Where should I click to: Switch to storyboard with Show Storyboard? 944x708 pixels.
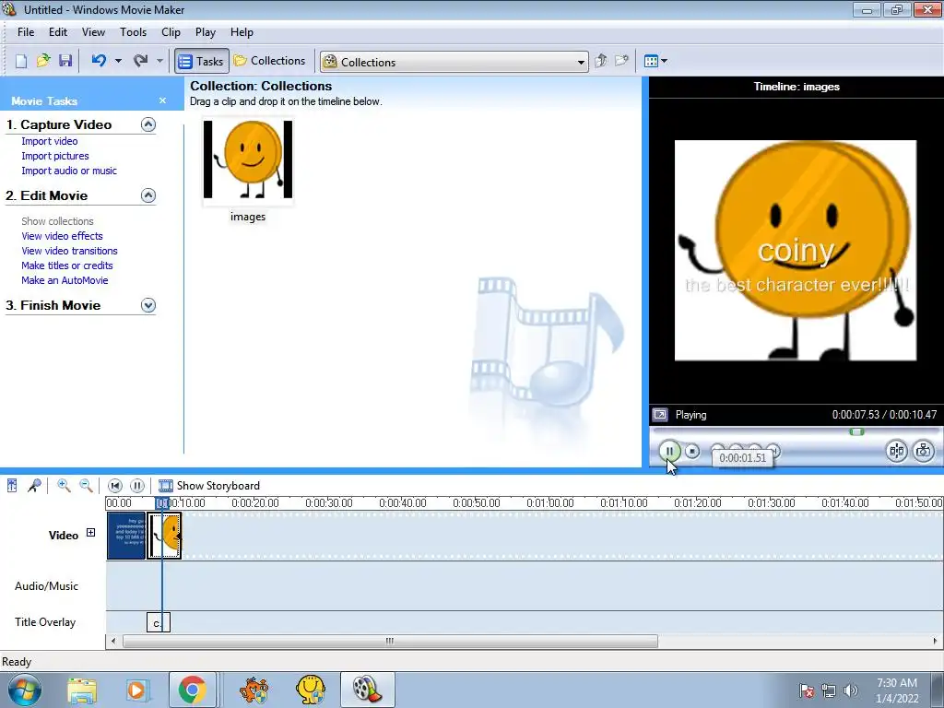[209, 486]
